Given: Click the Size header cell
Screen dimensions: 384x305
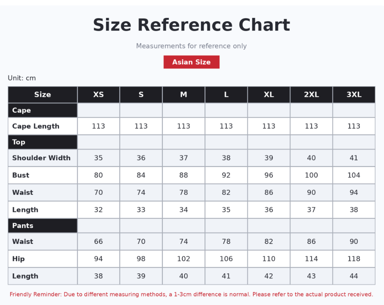Looking at the screenshot, I should [x=43, y=94].
